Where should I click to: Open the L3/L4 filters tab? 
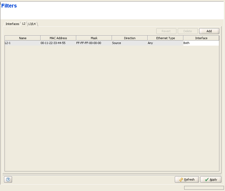32,24
